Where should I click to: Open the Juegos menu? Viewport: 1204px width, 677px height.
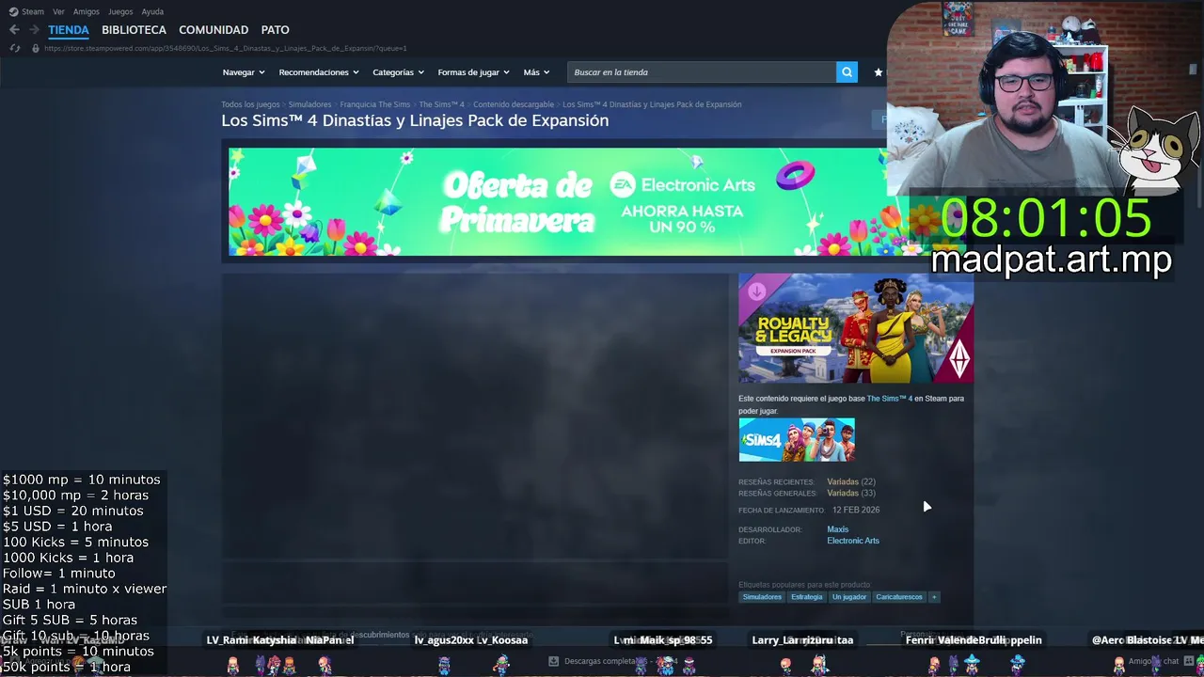pos(120,11)
